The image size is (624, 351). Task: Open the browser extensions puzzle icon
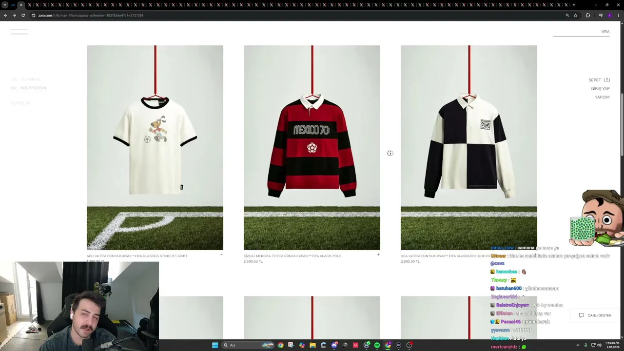tap(588, 15)
